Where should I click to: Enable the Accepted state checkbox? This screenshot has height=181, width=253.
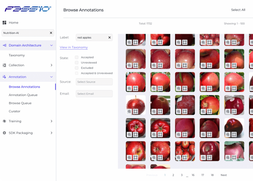(x=77, y=57)
